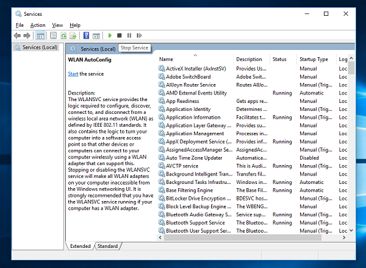
Task: Open the Help toolbar icon
Action: (86, 36)
